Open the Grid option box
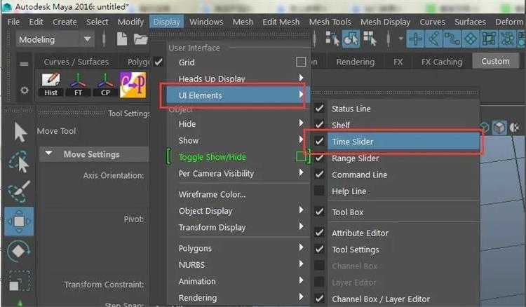This screenshot has width=526, height=307. click(x=301, y=62)
